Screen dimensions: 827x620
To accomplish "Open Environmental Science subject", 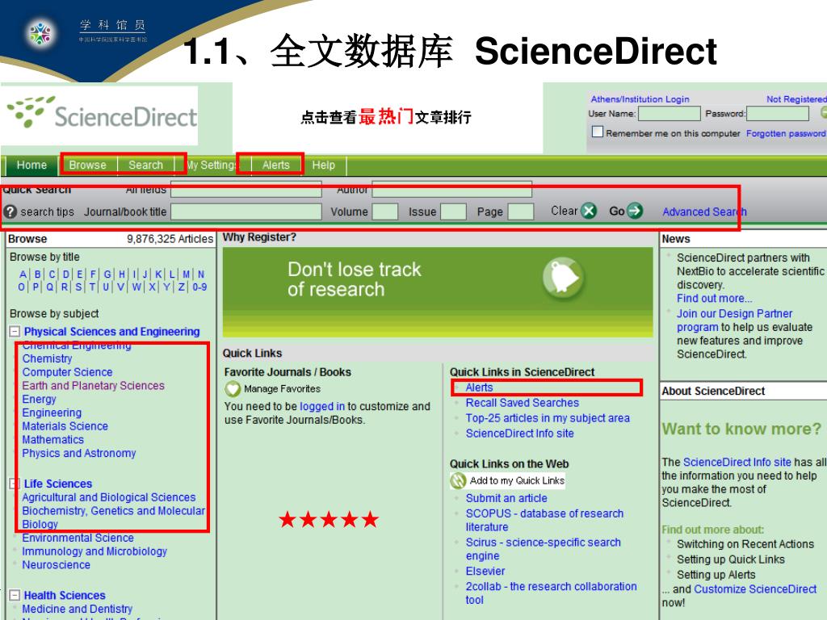I will pos(78,538).
